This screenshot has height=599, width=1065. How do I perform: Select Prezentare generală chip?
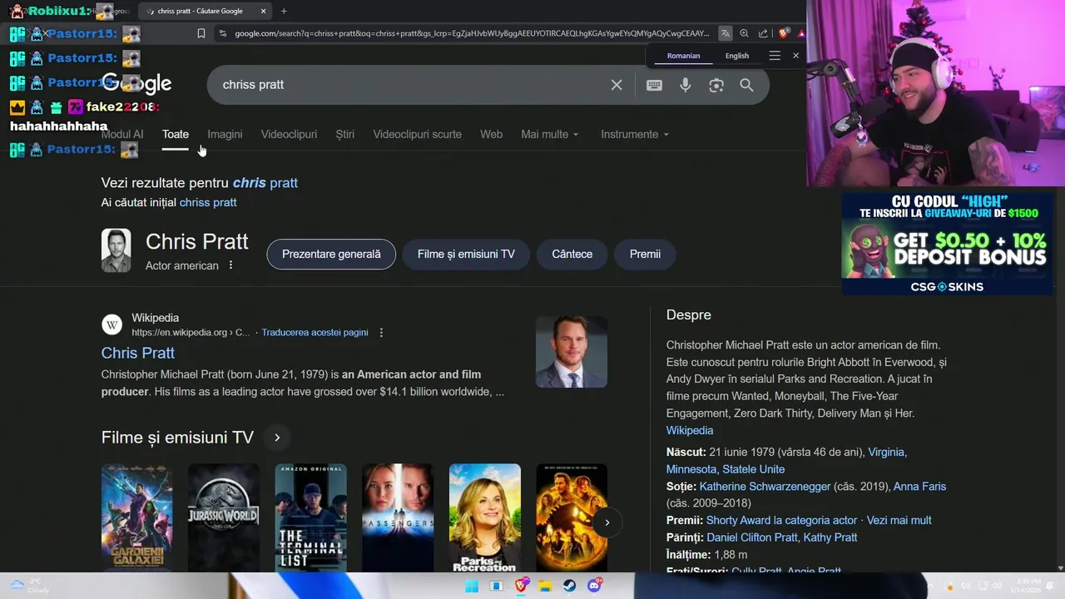coord(331,254)
